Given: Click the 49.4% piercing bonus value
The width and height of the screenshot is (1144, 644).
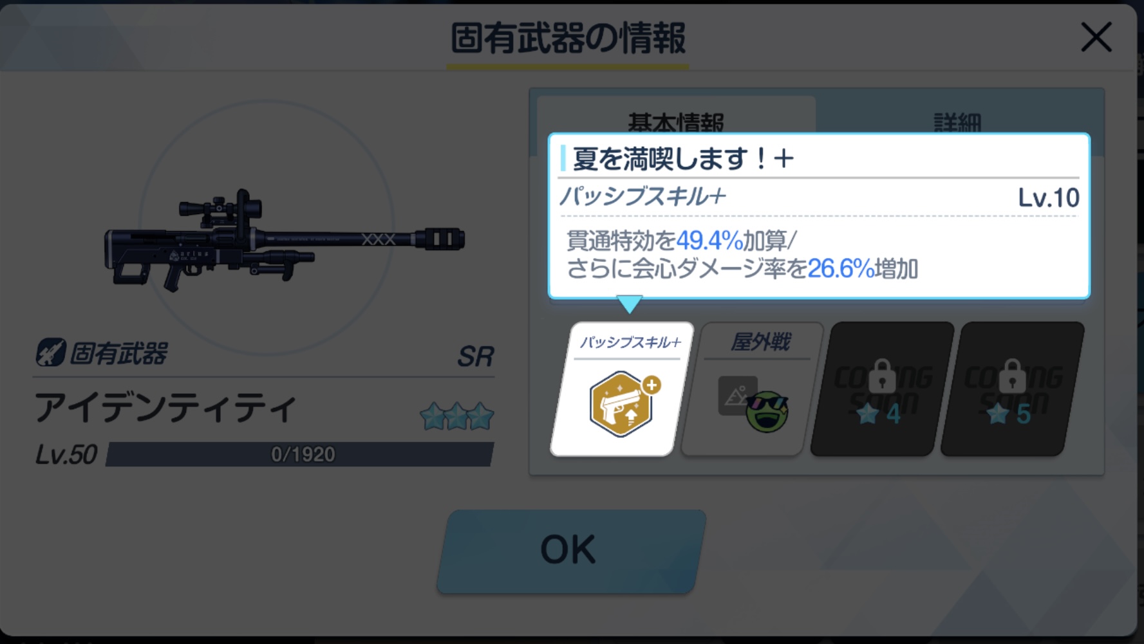Looking at the screenshot, I should pyautogui.click(x=709, y=241).
